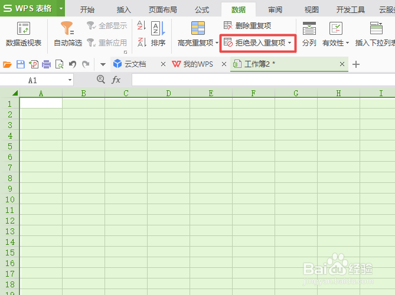Expand the WPS 表格 menu arrow
395x295 pixels.
(61, 8)
